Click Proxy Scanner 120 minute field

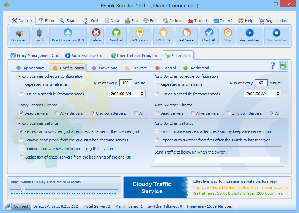coord(126,83)
